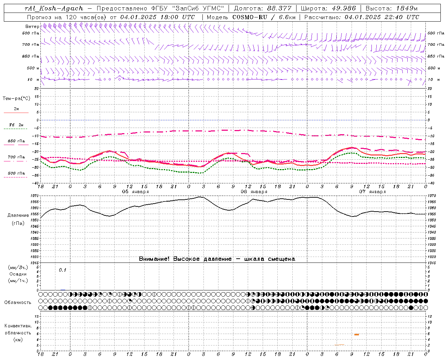Viewport: 446px width, 357px height.
Task: Click the Широта: 49.986 header field
Action: [x=328, y=8]
